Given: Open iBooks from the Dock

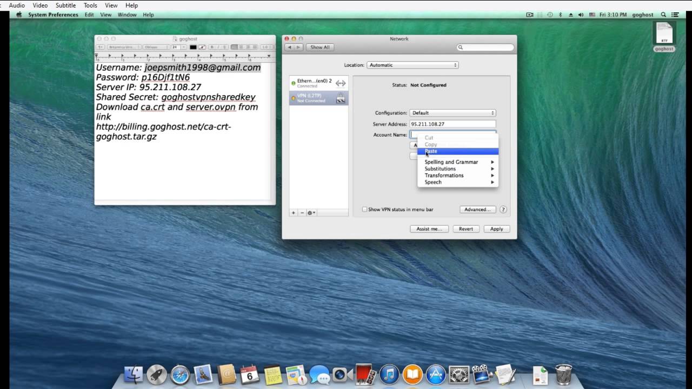Looking at the screenshot, I should [412, 374].
